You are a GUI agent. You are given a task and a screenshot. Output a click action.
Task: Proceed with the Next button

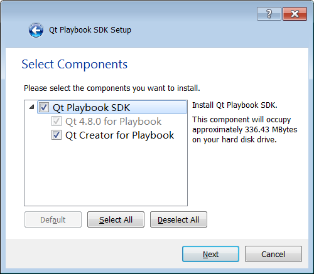tap(210, 254)
